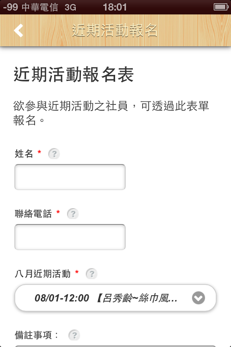The width and height of the screenshot is (231, 347).
Task: Open the 08/01-12:00 activity dropdown
Action: (x=115, y=298)
